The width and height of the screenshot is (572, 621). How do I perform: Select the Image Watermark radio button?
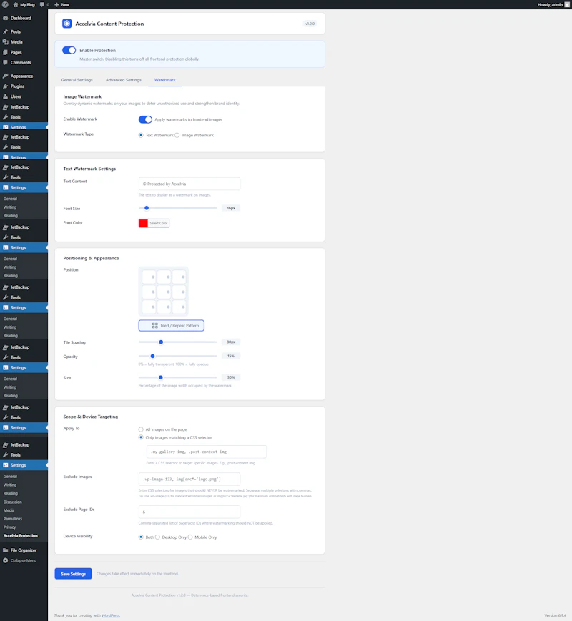(x=177, y=136)
